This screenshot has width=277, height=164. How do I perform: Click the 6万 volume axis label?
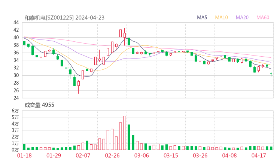coord(15,111)
